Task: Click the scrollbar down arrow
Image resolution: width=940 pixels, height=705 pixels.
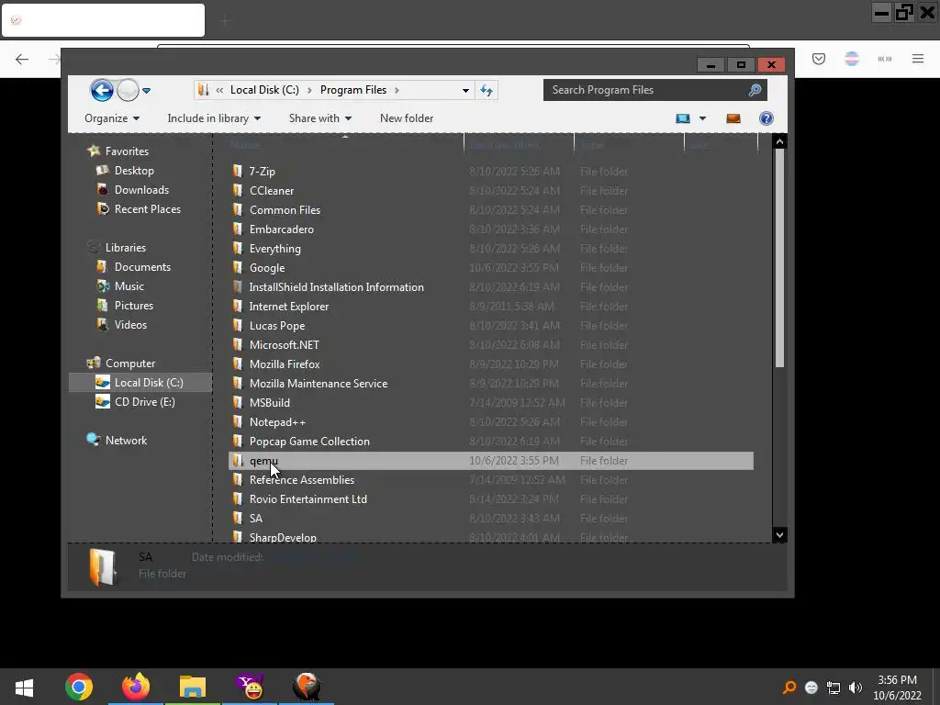Action: pyautogui.click(x=779, y=535)
